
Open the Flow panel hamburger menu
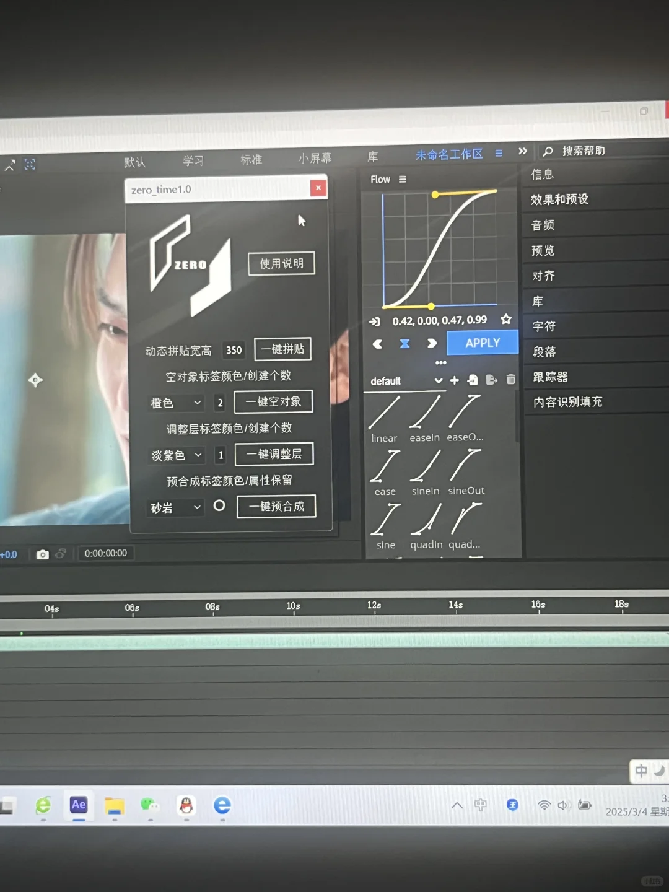(x=402, y=179)
